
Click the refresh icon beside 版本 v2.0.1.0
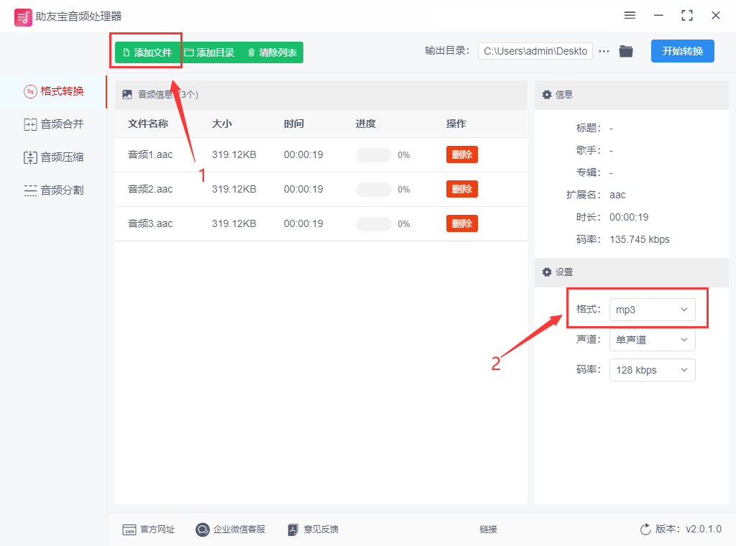[x=645, y=529]
